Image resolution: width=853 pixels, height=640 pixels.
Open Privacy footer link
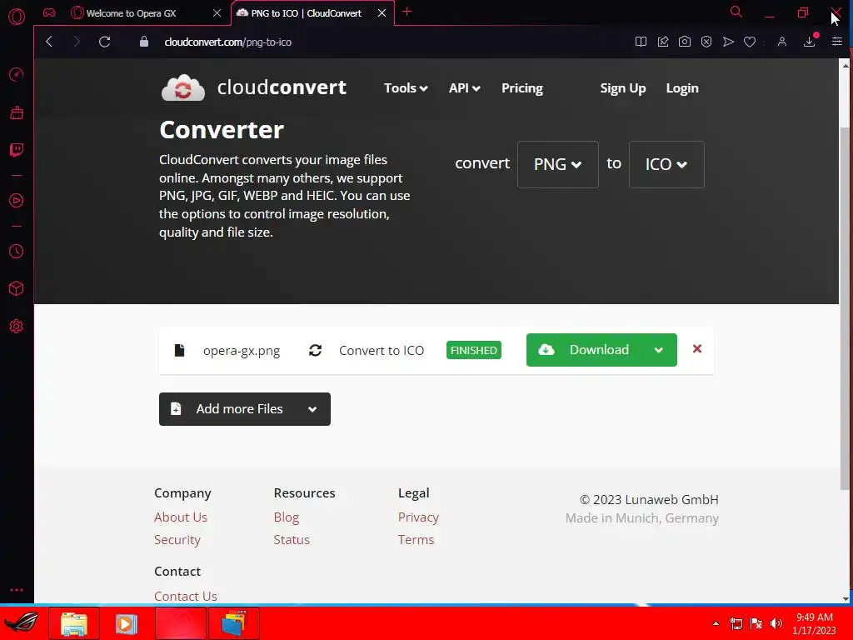click(418, 517)
